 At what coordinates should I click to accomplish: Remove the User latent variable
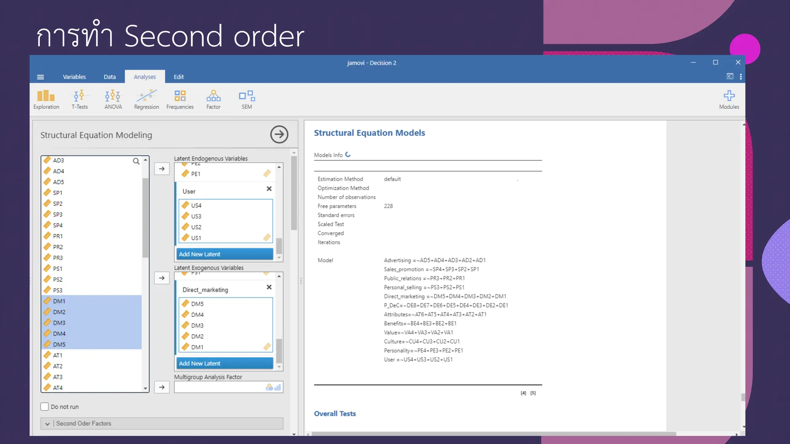click(x=269, y=189)
